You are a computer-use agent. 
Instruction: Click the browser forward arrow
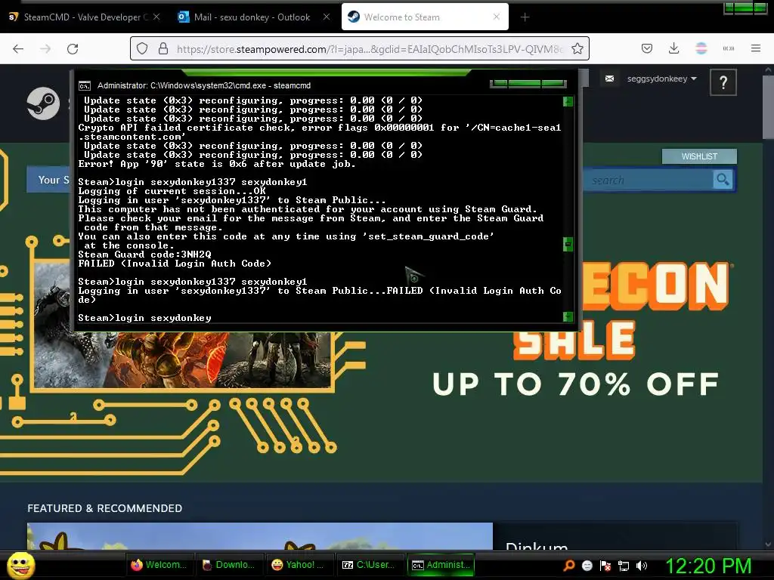coord(45,49)
